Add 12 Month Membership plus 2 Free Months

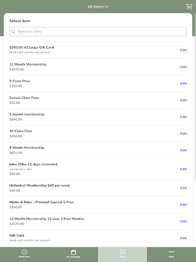183,222
